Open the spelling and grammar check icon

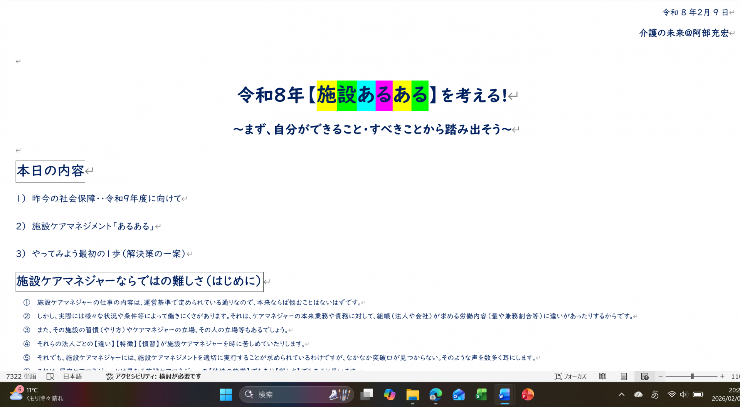[x=50, y=376]
